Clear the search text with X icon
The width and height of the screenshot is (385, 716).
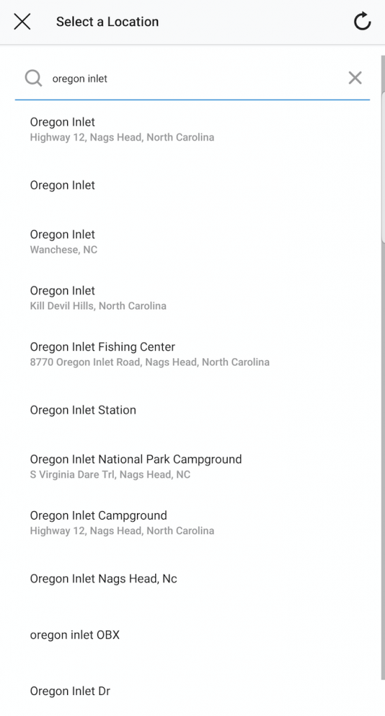click(355, 78)
